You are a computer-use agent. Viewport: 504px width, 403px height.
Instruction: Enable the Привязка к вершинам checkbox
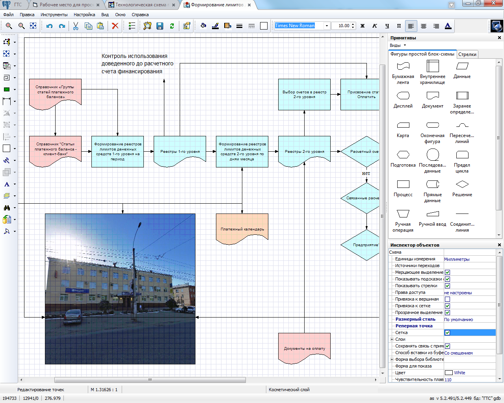(x=447, y=299)
